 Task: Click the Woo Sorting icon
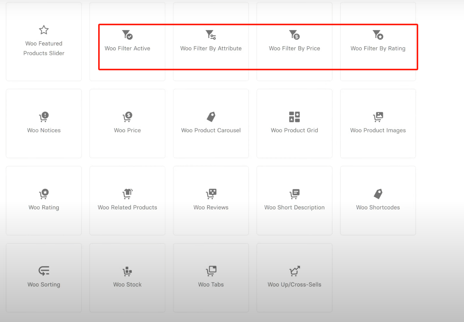44,271
